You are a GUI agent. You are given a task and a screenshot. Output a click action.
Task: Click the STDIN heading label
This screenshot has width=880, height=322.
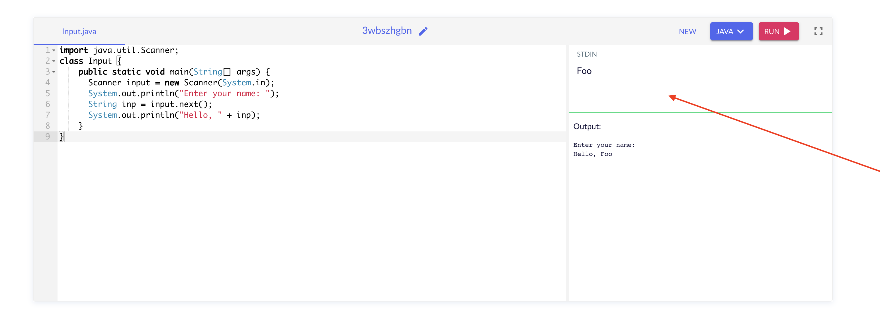coord(586,54)
